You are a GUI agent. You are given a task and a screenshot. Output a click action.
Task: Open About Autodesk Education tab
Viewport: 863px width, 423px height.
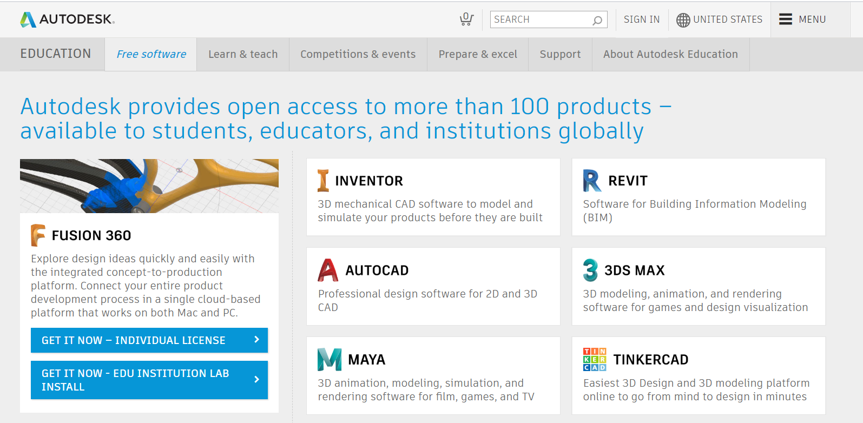click(670, 54)
